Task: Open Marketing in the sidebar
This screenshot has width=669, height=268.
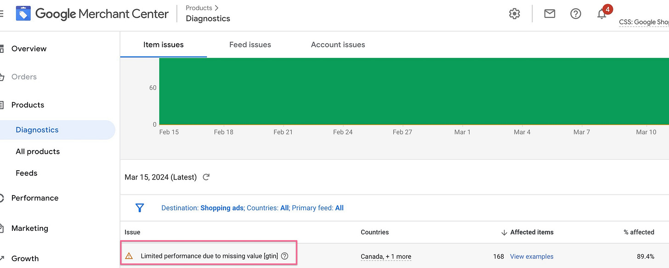Action: pos(30,229)
